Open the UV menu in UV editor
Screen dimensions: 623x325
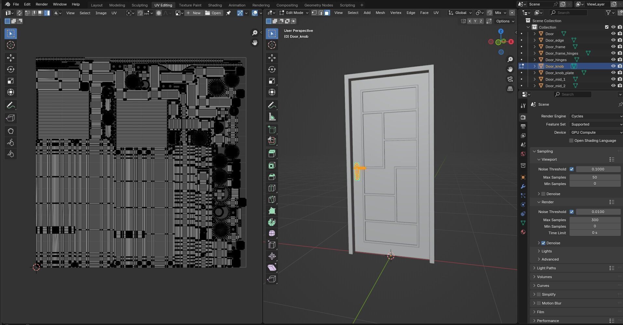pyautogui.click(x=114, y=13)
